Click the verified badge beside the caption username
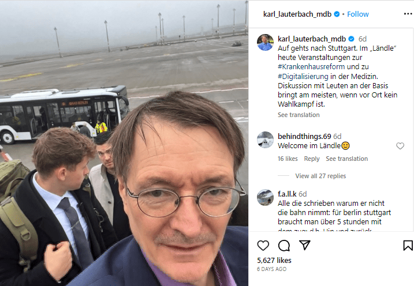This screenshot has width=414, height=286. [352, 39]
